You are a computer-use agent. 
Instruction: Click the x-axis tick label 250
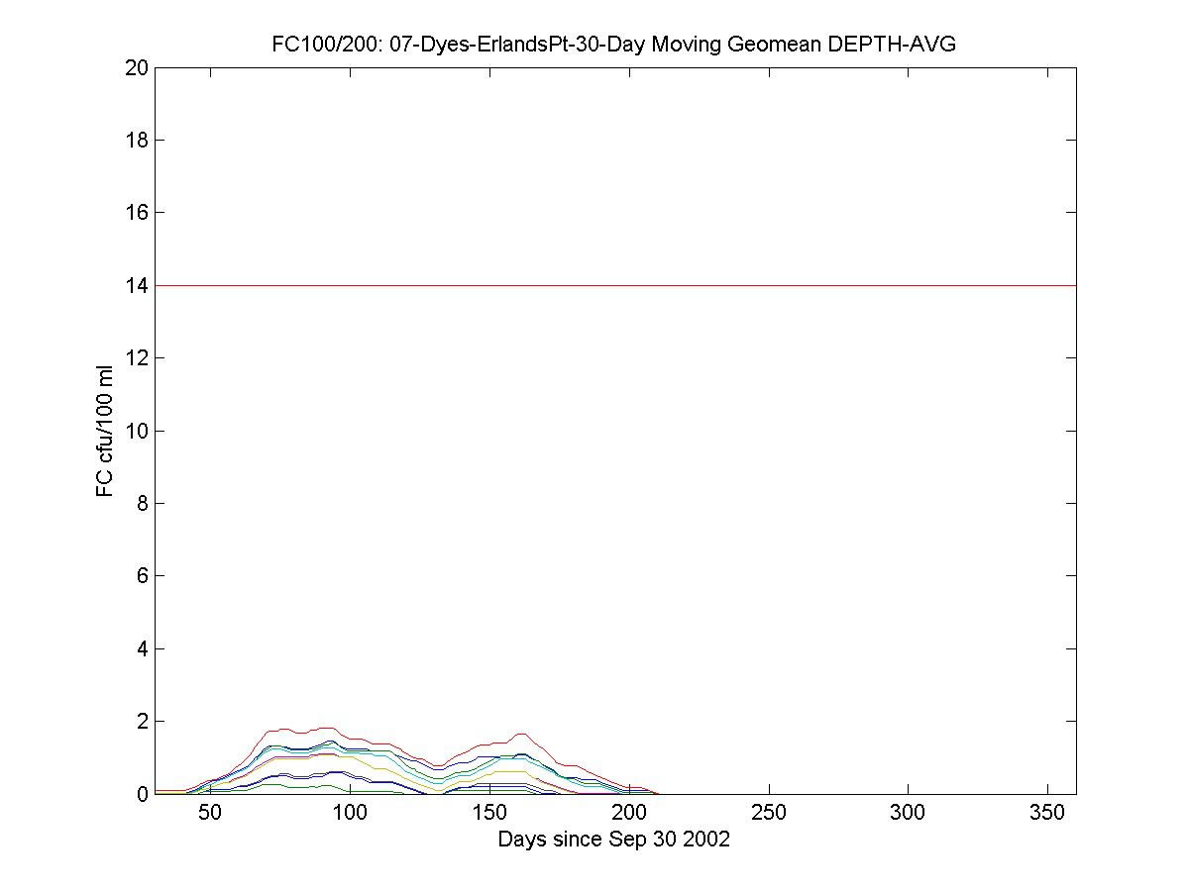tap(769, 814)
